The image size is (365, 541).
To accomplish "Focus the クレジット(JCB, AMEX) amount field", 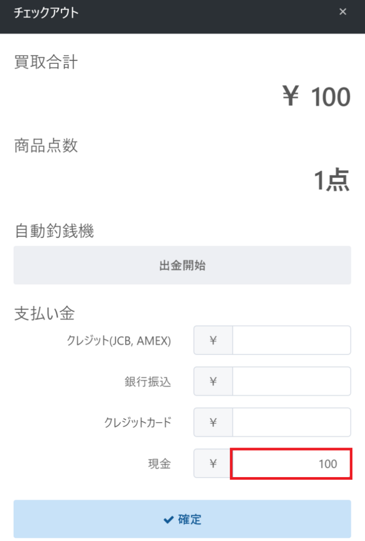I will (292, 340).
